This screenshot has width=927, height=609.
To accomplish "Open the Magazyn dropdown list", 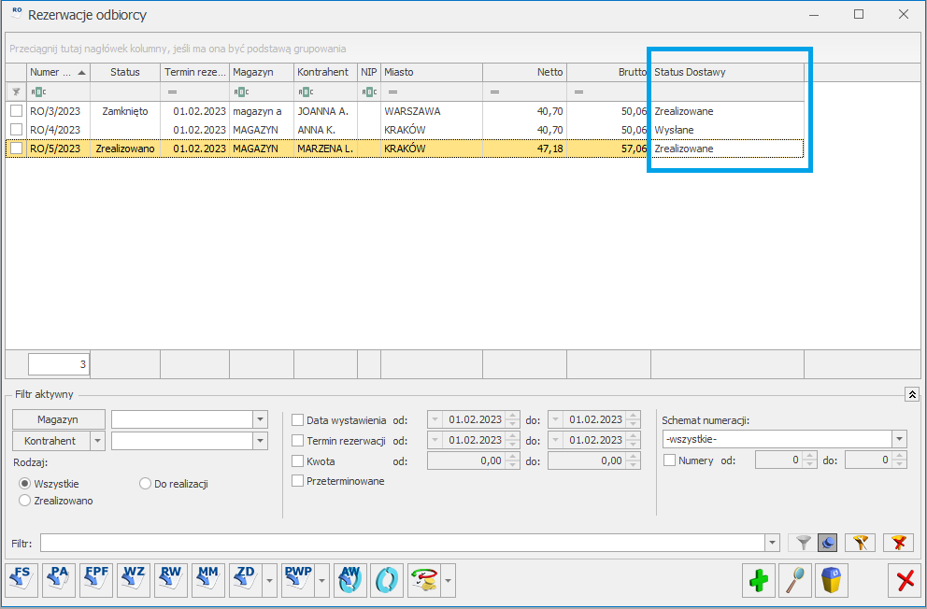I will click(260, 419).
